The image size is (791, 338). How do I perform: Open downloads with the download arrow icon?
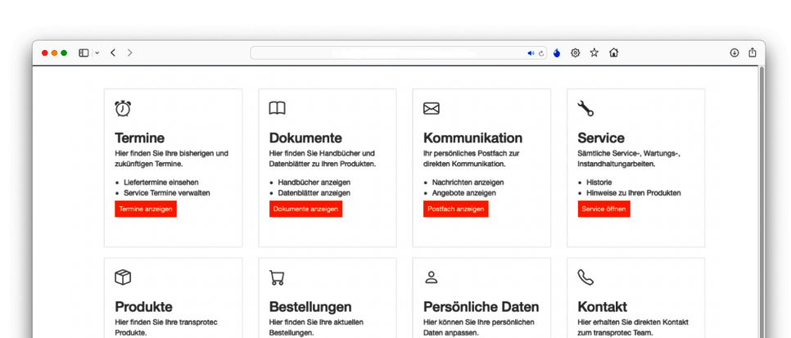tap(734, 52)
